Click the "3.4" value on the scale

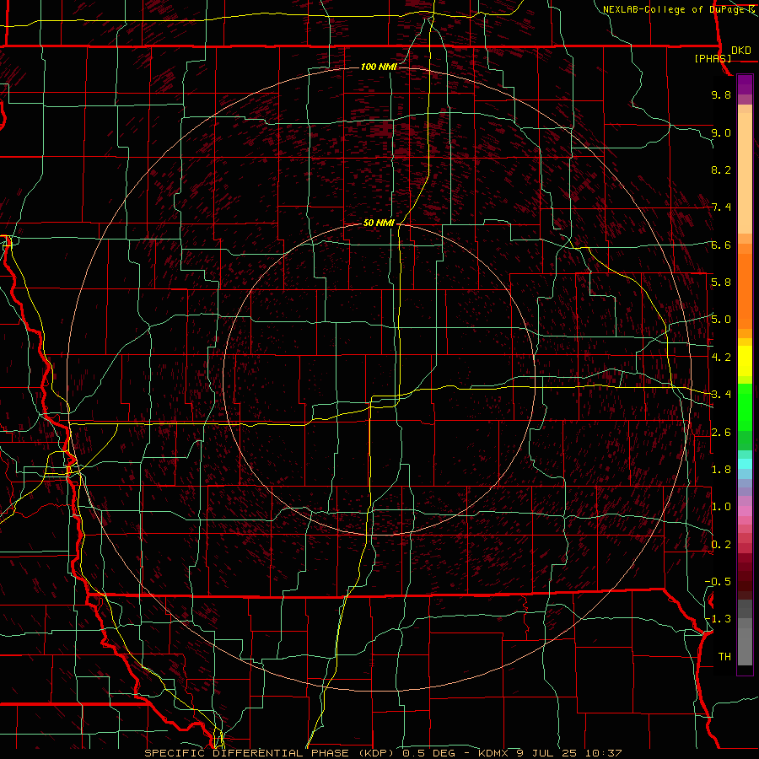pos(721,395)
